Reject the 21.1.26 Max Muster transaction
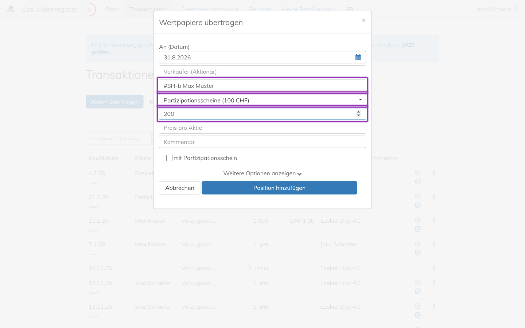The width and height of the screenshot is (525, 328). [x=418, y=220]
